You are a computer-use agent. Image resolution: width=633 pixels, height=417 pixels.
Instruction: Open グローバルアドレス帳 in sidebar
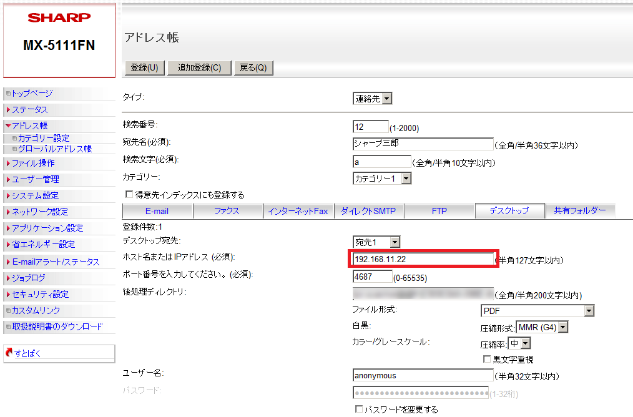(55, 149)
